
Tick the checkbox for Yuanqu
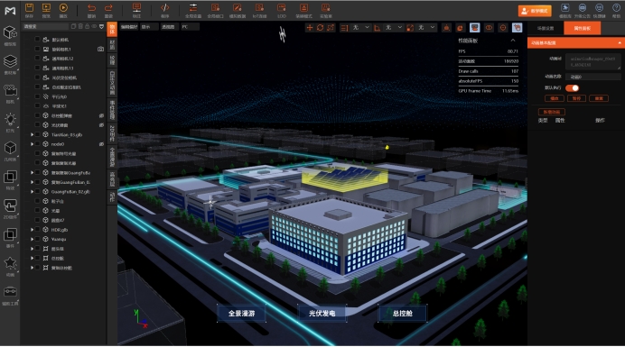pos(37,239)
